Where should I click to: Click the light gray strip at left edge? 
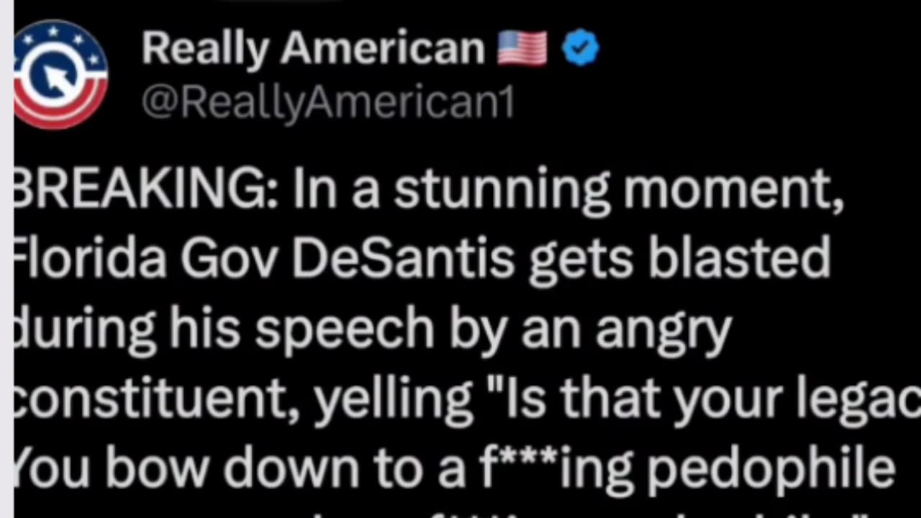click(6, 259)
